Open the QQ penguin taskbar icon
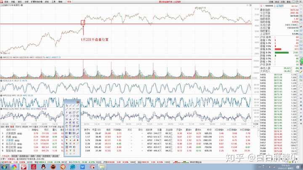The height and width of the screenshot is (170, 303). (x=43, y=167)
